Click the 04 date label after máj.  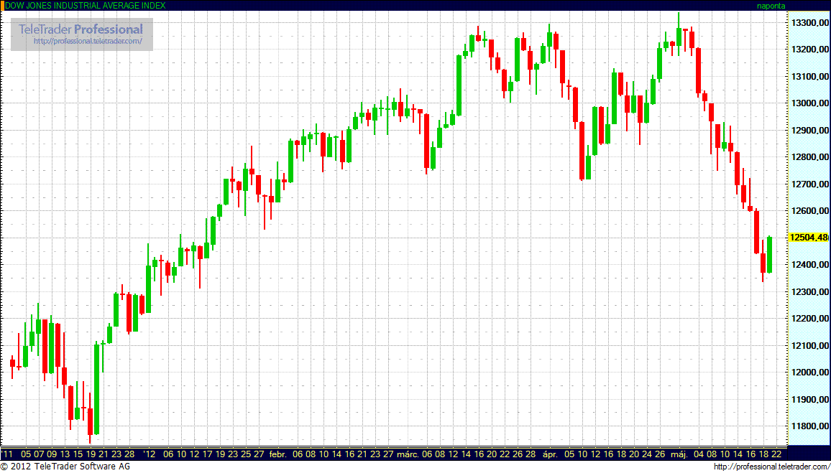(699, 454)
